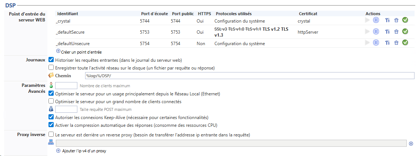416x156 pixels.
Task: Click the 'Taille requête POST maximum' field
Action: tap(66, 109)
